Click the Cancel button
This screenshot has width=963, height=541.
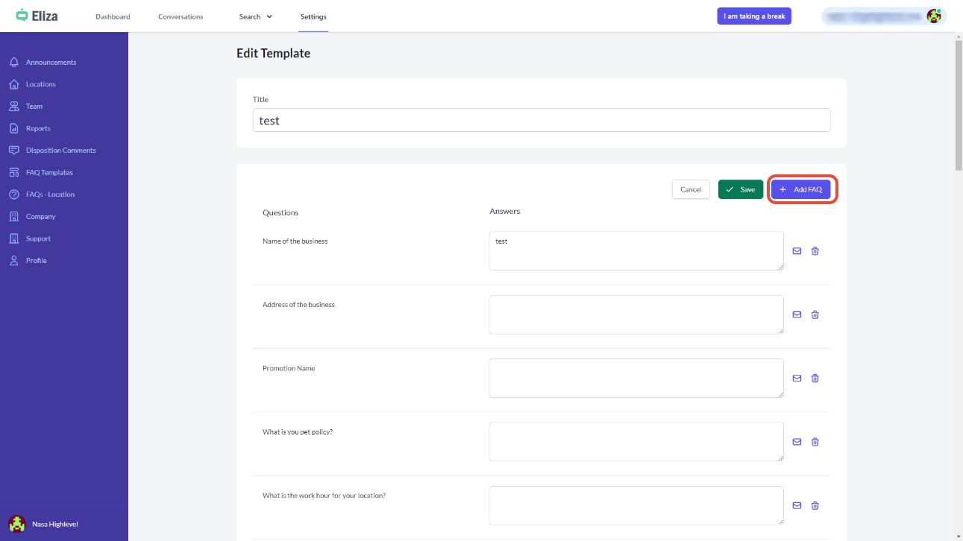click(x=691, y=189)
